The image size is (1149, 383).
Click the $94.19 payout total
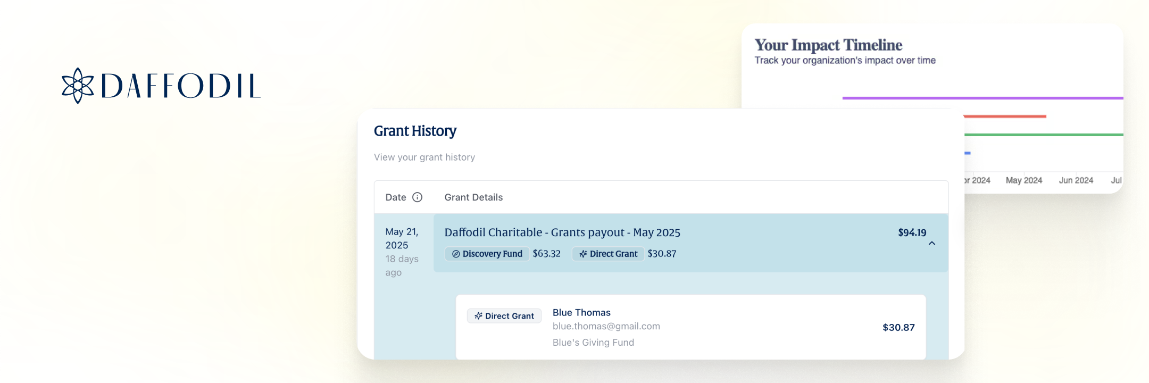pos(912,232)
